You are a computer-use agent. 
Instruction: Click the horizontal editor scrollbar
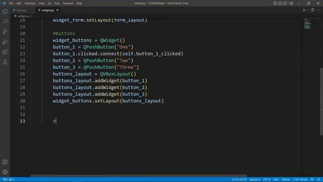pyautogui.click(x=139, y=176)
